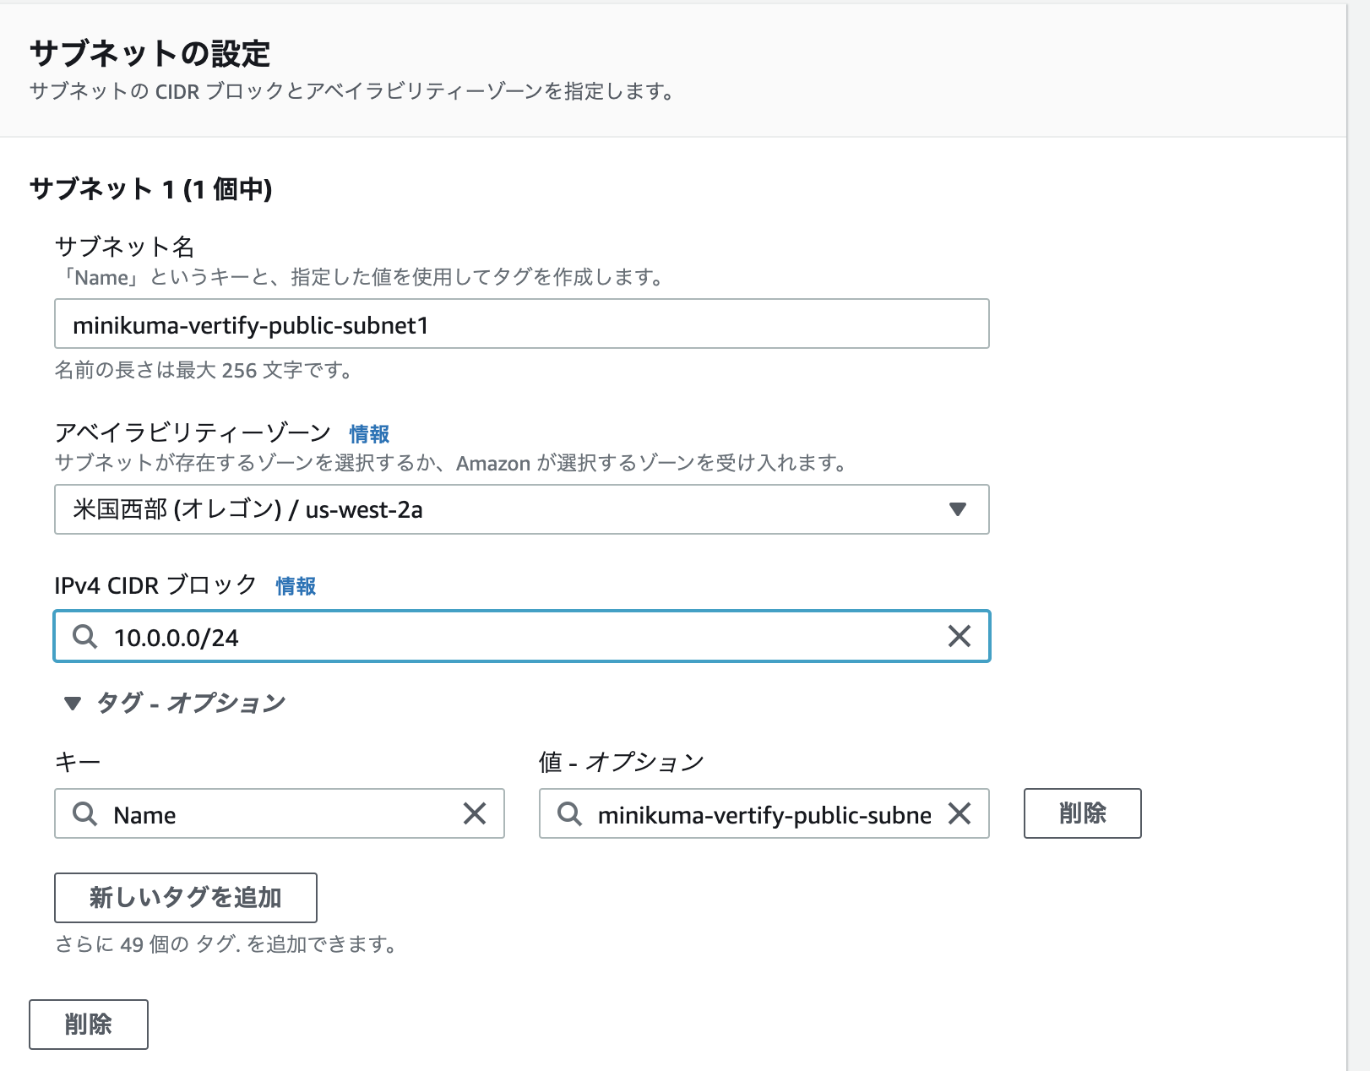The width and height of the screenshot is (1370, 1071).
Task: Click the bottom 削除 button to remove subnet
Action: tap(88, 1025)
